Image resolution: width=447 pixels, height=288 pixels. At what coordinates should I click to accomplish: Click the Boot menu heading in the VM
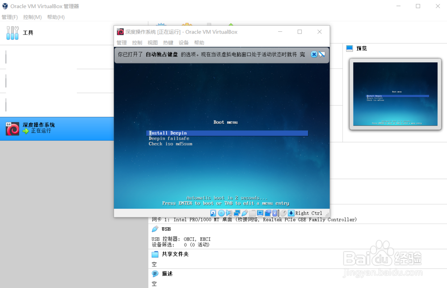click(225, 122)
